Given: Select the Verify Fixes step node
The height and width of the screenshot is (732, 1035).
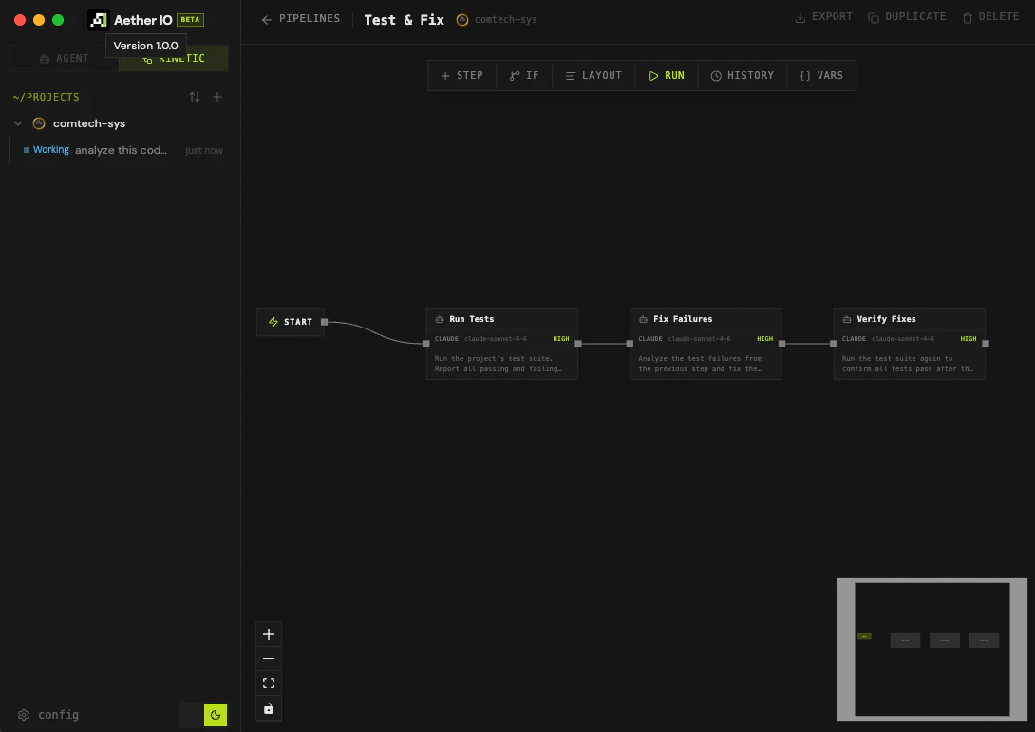Looking at the screenshot, I should (910, 344).
